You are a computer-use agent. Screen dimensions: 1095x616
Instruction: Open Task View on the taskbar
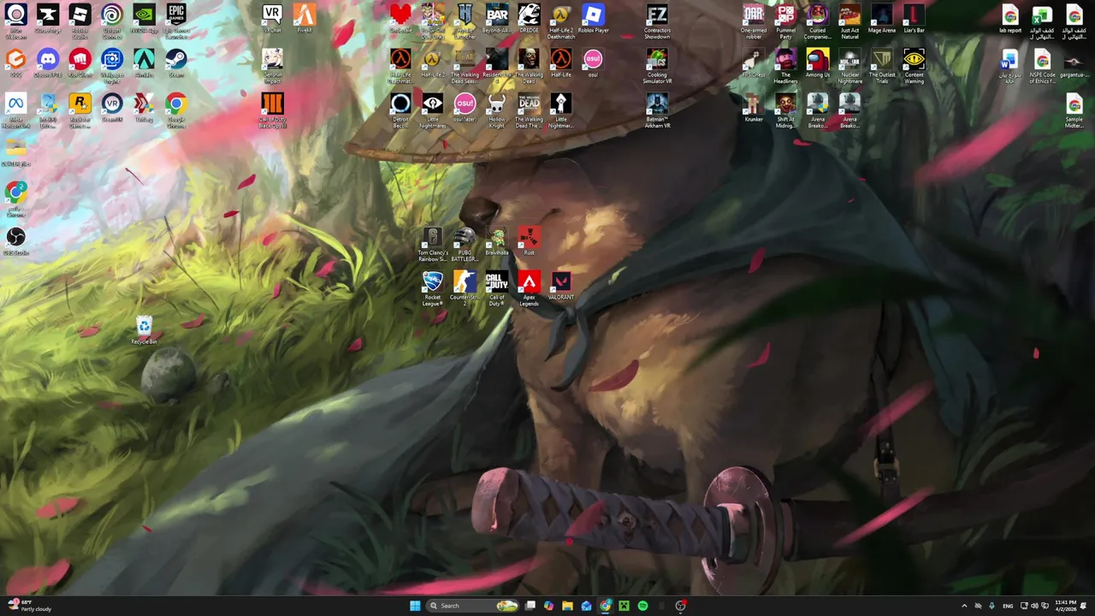click(530, 606)
